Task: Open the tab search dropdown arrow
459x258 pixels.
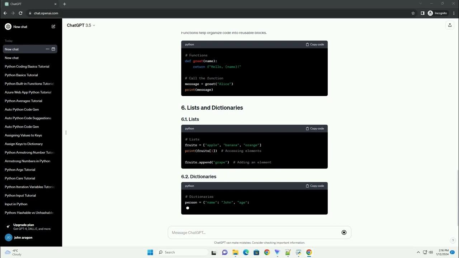Action: pos(421,4)
